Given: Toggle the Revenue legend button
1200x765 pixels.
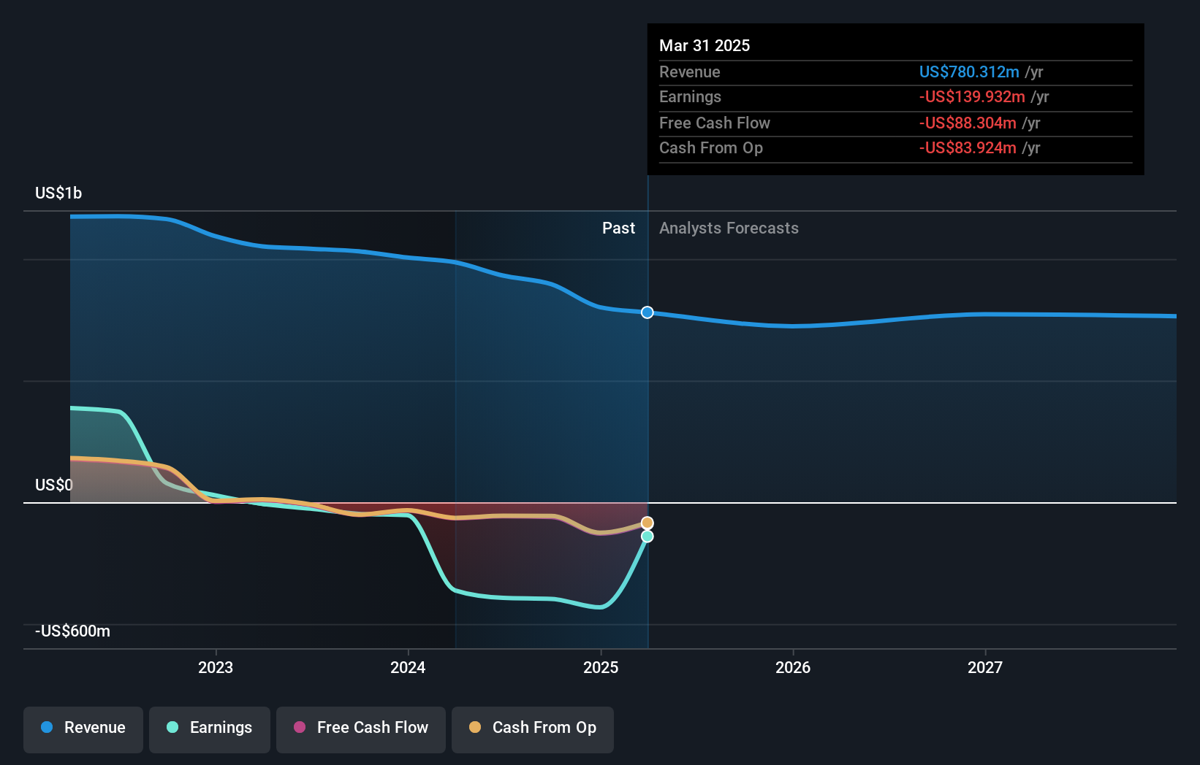Looking at the screenshot, I should (x=83, y=729).
